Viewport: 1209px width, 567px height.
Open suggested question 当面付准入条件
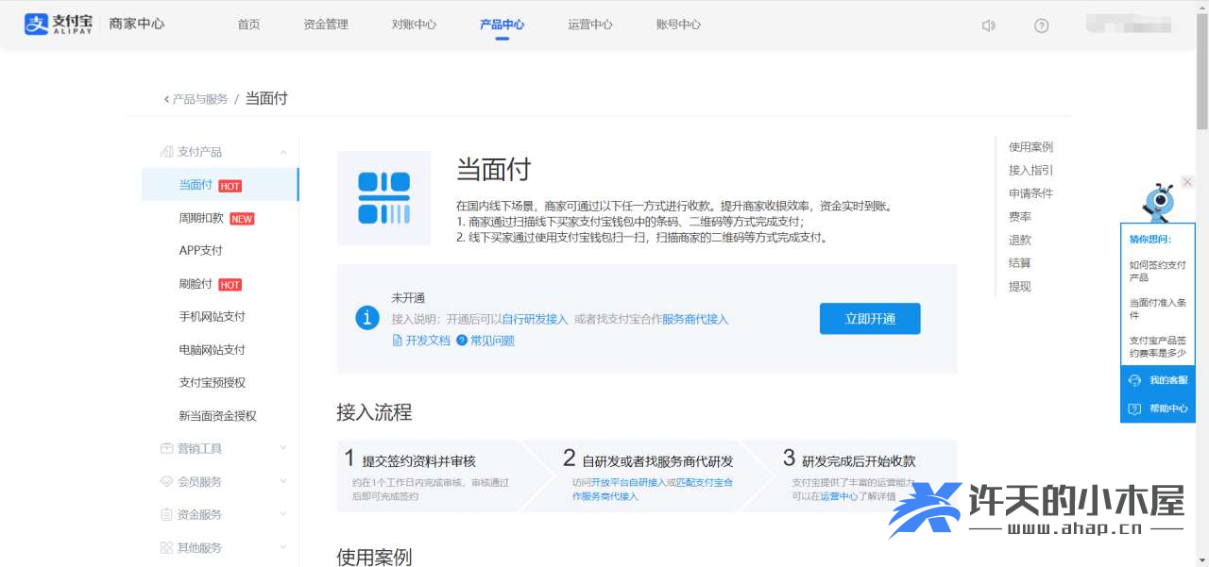pos(1158,309)
